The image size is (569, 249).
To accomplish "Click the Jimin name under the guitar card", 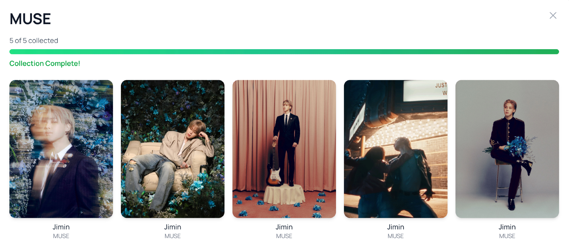I will click(x=284, y=227).
